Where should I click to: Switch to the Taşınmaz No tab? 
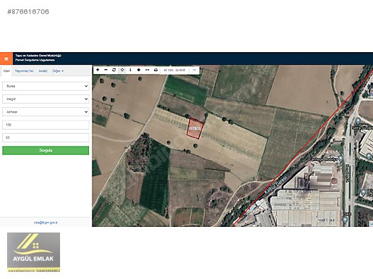pyautogui.click(x=24, y=71)
